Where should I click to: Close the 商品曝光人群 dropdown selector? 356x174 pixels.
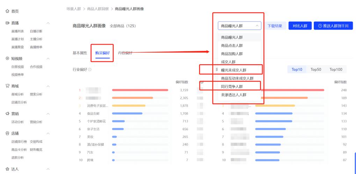(240, 26)
